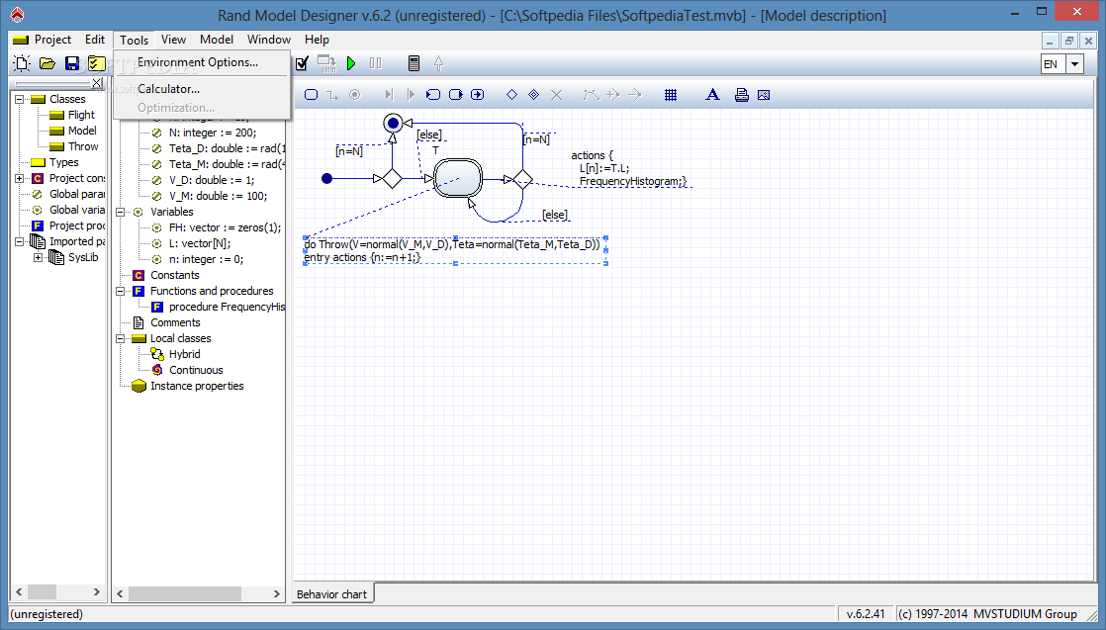Select the stepped transition arrow tool
Image resolution: width=1106 pixels, height=630 pixels.
332,95
